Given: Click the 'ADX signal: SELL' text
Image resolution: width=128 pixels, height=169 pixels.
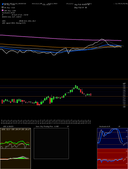Looking at the screenshot, I should [9, 23].
